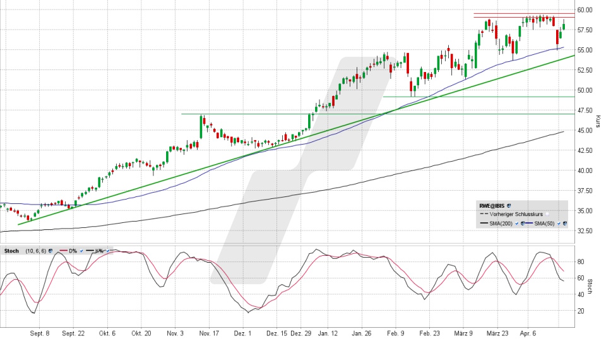The width and height of the screenshot is (606, 341).
Task: Click the 50.00 price axis label
Action: click(x=584, y=90)
